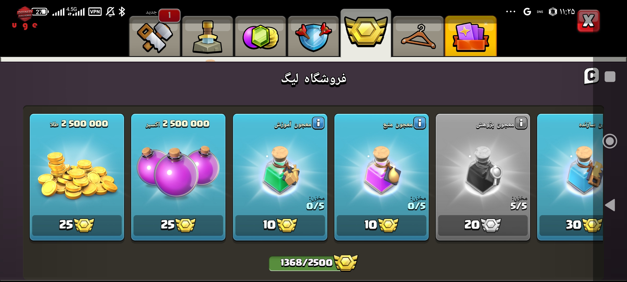Tap the greyed research potion 20 medal price
This screenshot has height=282, width=627.
point(483,225)
